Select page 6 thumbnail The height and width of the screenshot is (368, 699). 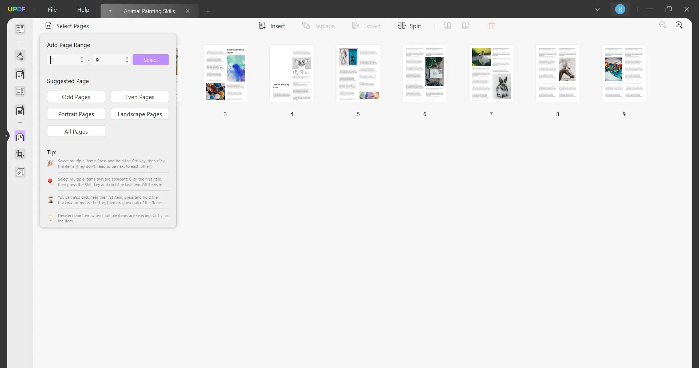(425, 73)
